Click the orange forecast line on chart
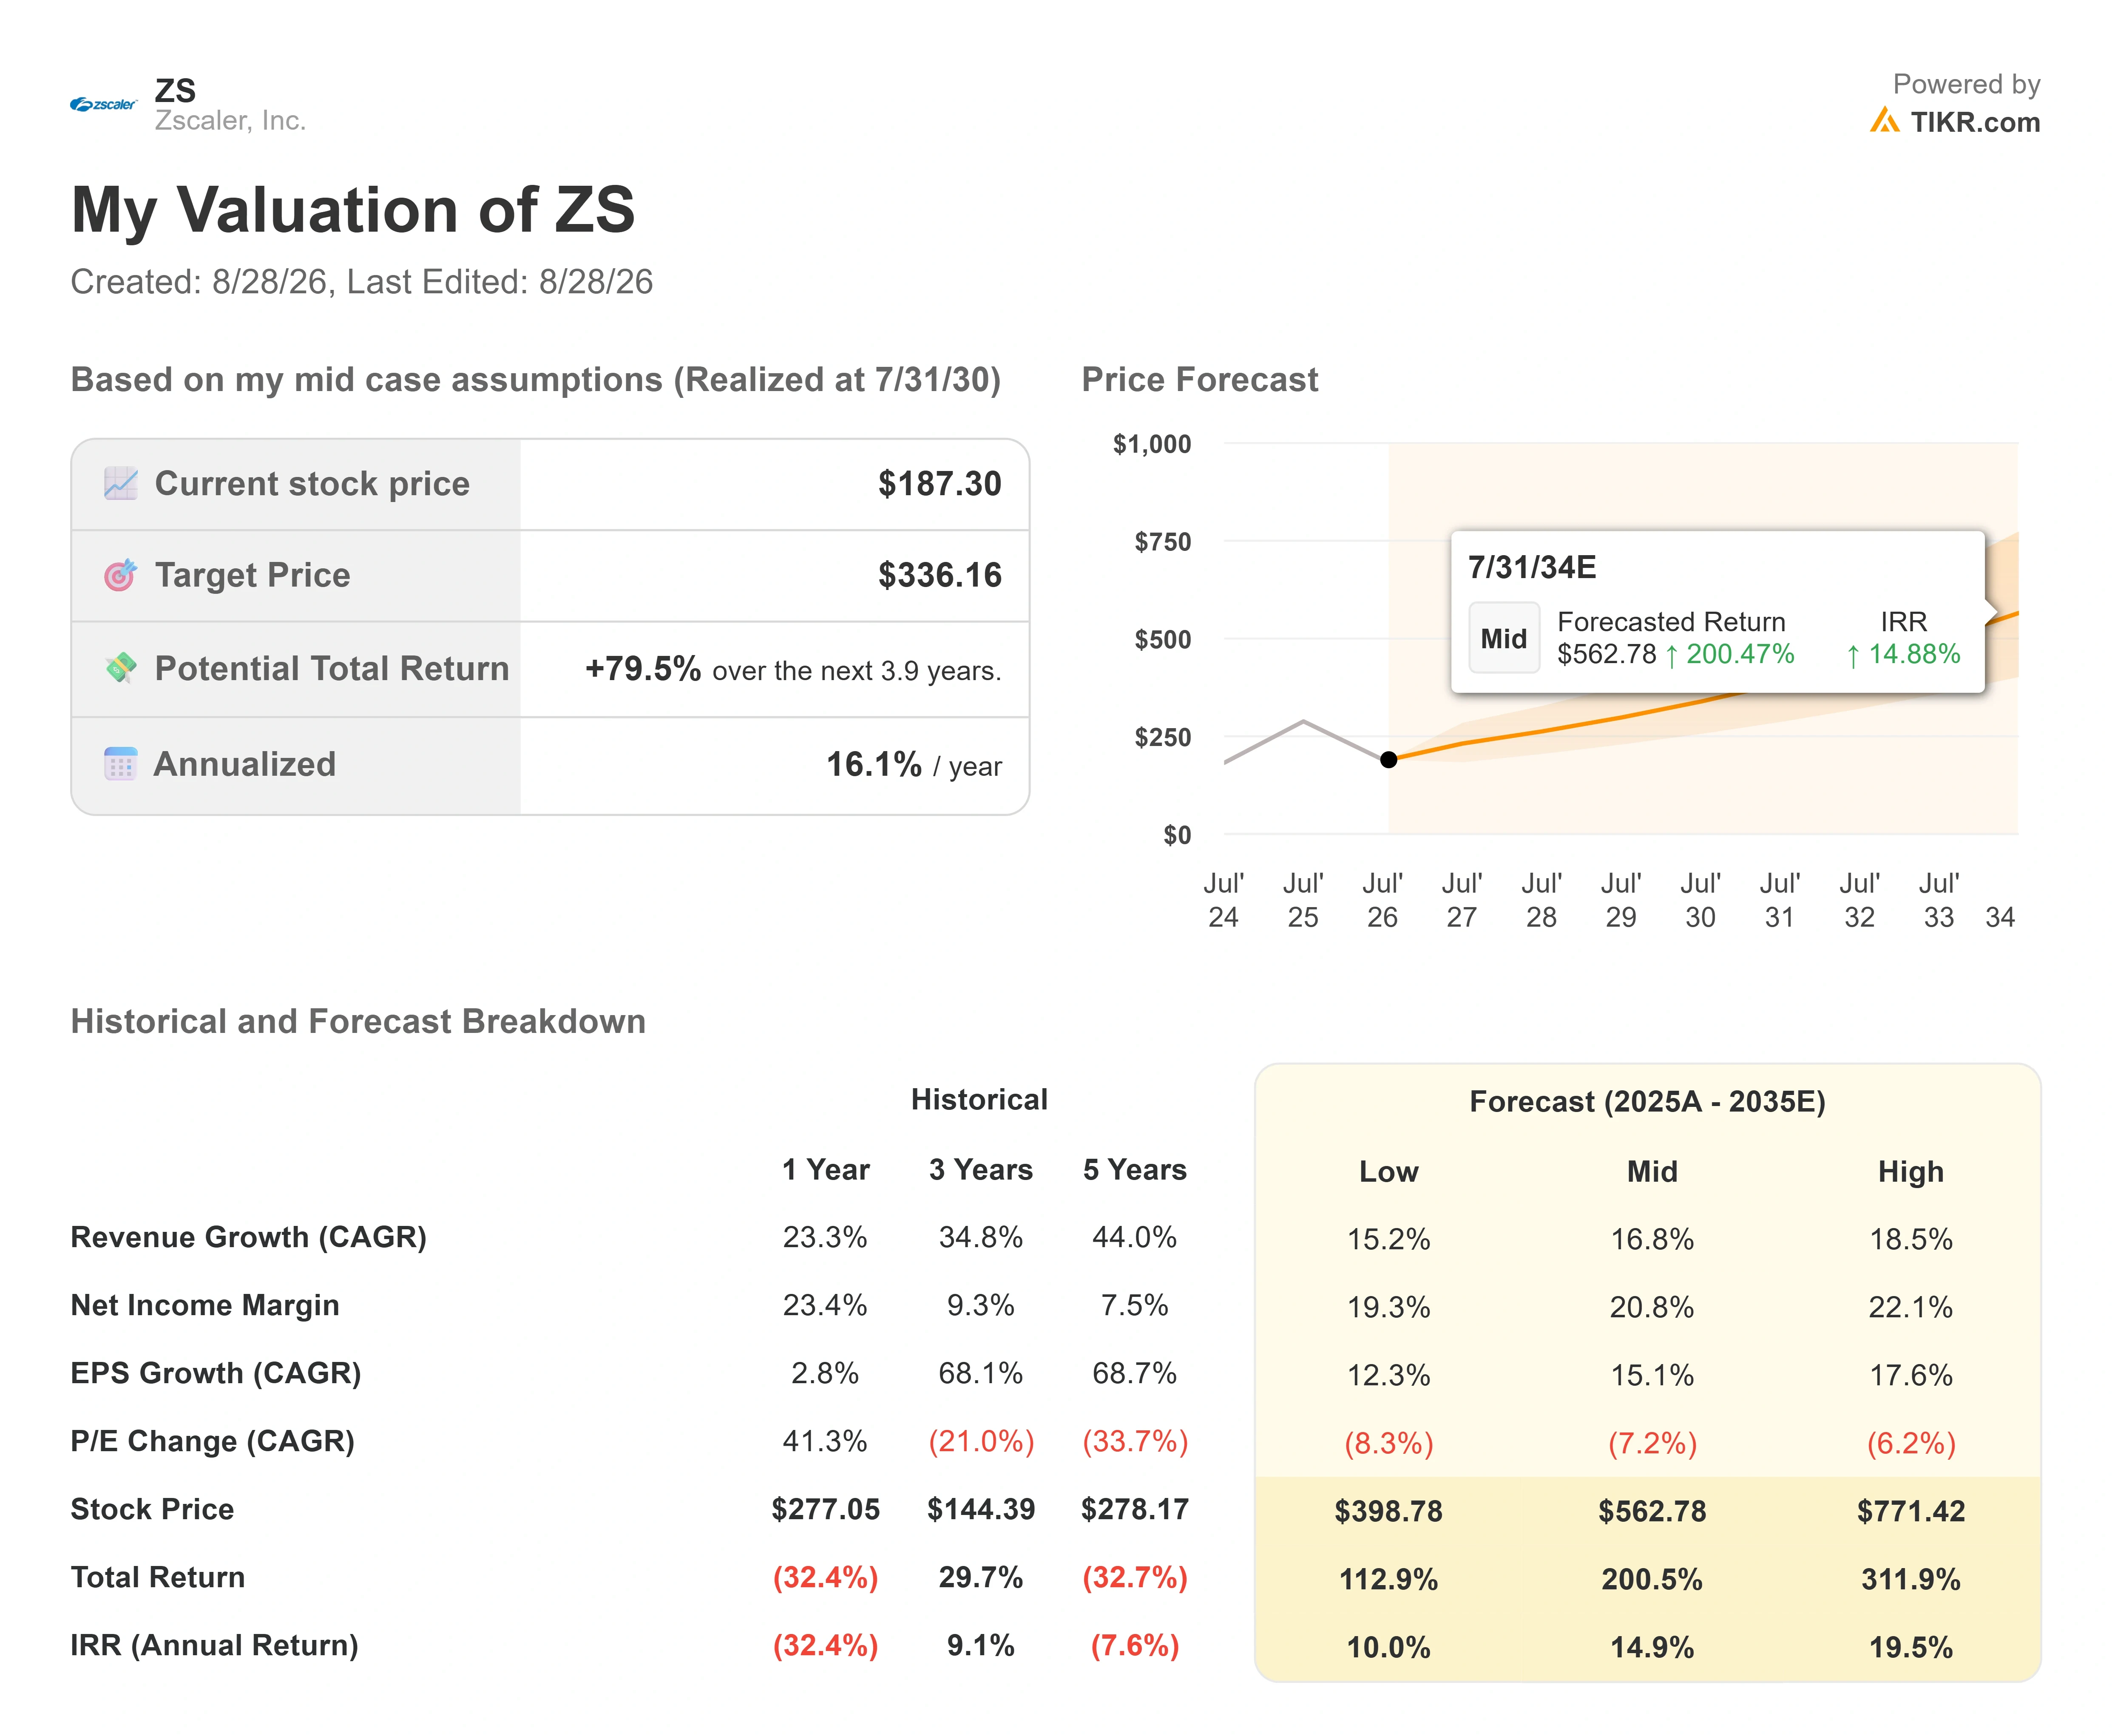Image resolution: width=2112 pixels, height=1736 pixels. 1560,728
